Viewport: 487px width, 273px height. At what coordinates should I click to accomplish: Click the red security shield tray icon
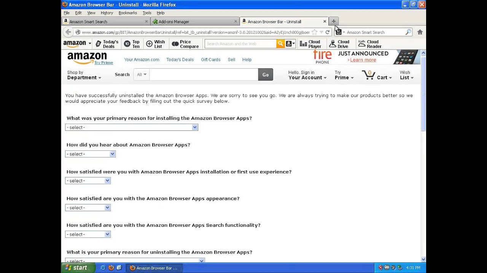coord(380,268)
